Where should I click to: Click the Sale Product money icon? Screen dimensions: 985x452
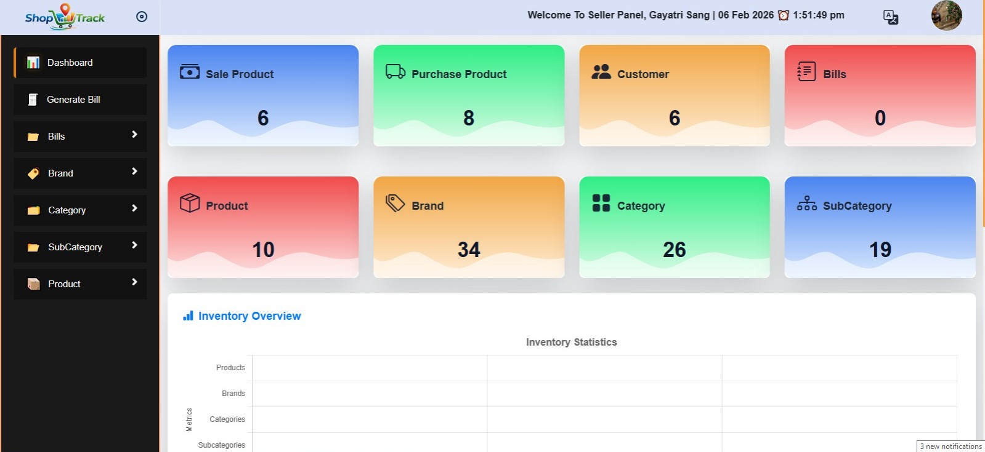point(190,72)
